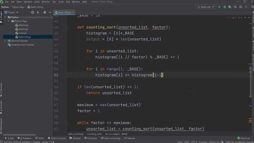Fold the while loop at line 60
The image size is (254, 143).
pyautogui.click(x=66, y=123)
